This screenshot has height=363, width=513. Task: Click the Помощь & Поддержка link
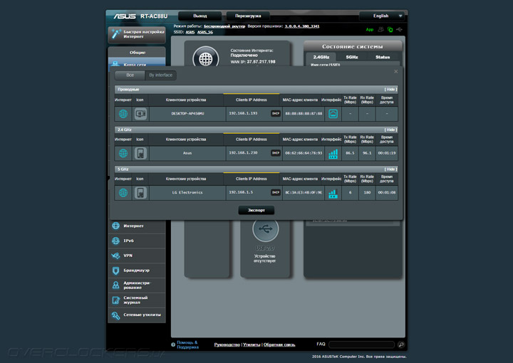point(187,344)
